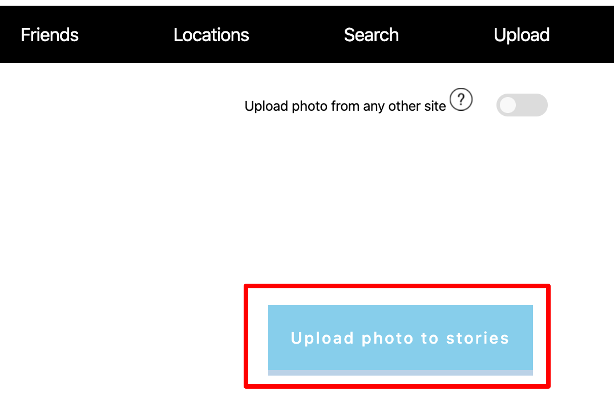Open the Search menu item
The image size is (614, 403).
tap(371, 35)
